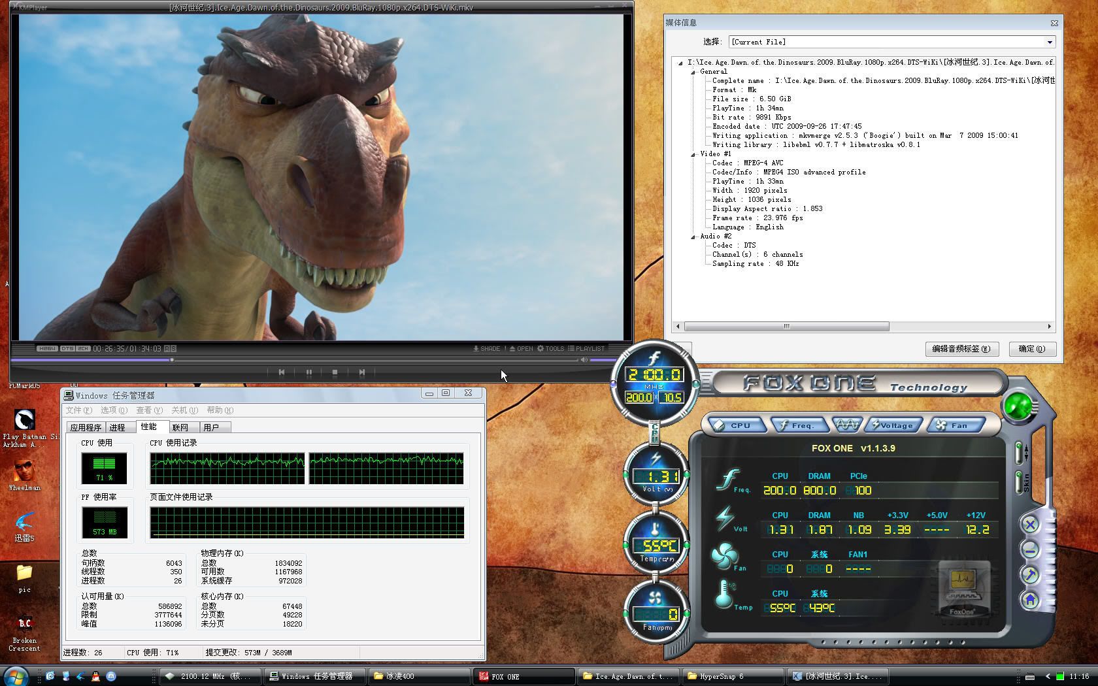The height and width of the screenshot is (686, 1098).
Task: Open the 查看(V) menu in Task Manager
Action: [x=149, y=410]
